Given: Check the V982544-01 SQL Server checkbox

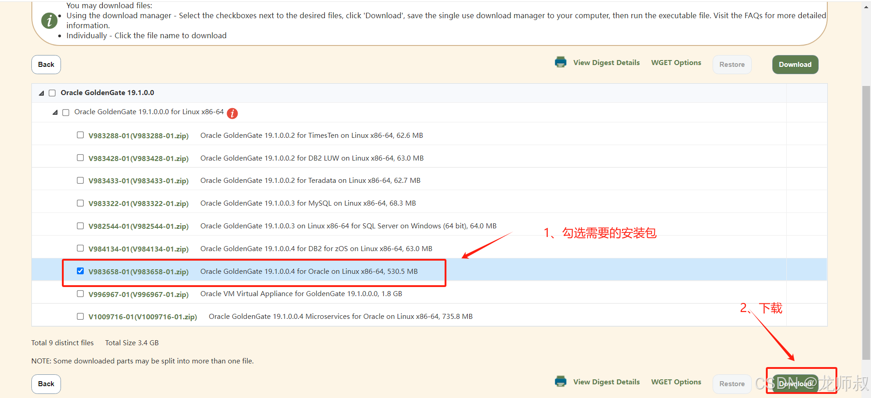Looking at the screenshot, I should pyautogui.click(x=81, y=226).
